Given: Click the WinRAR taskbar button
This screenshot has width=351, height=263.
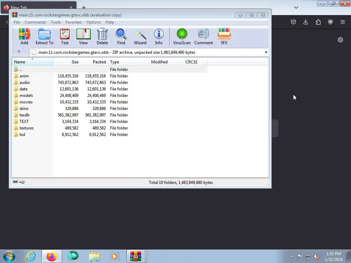Looking at the screenshot, I should tap(136, 256).
